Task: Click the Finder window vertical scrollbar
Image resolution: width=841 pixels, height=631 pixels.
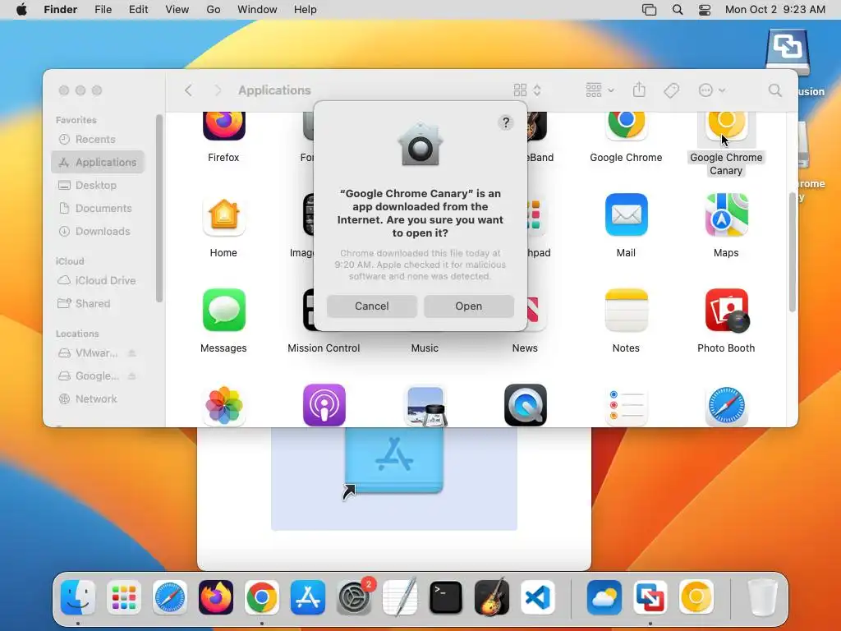Action: [x=793, y=251]
